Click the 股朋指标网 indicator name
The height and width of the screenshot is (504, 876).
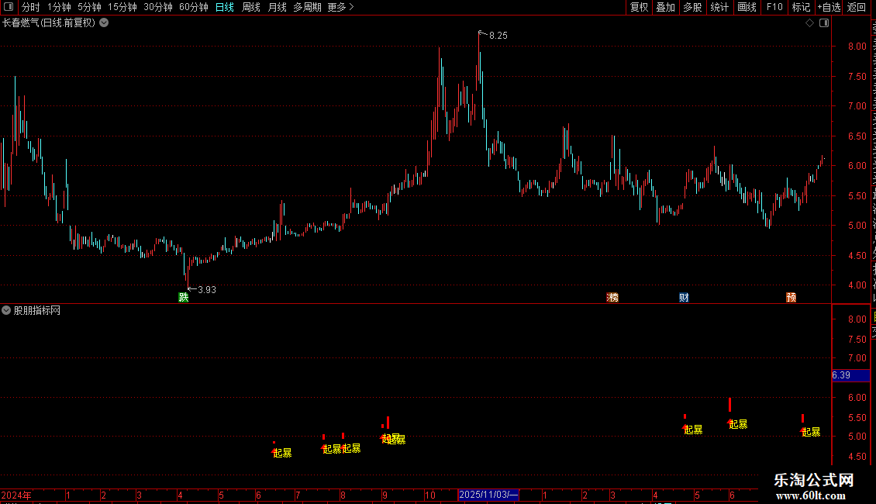pos(37,310)
